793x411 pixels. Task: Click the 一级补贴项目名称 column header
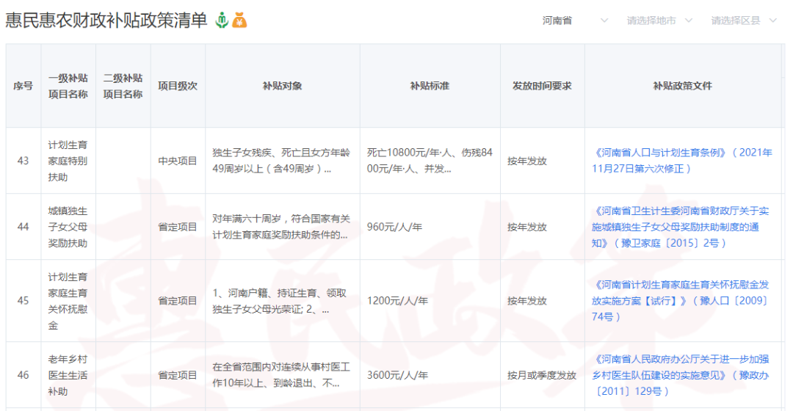click(68, 86)
